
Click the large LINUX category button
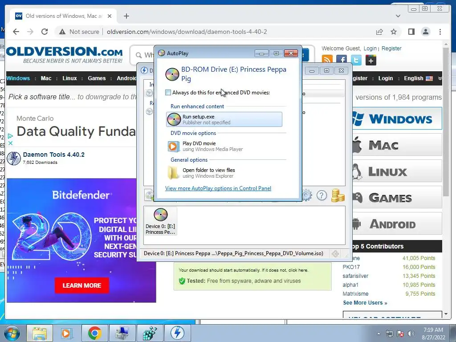(397, 171)
